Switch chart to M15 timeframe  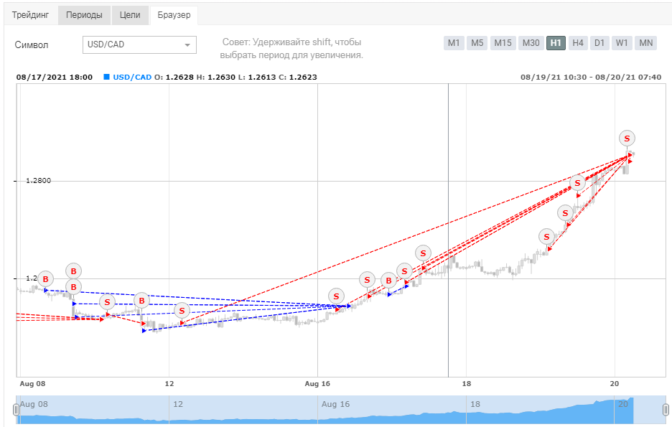click(503, 43)
